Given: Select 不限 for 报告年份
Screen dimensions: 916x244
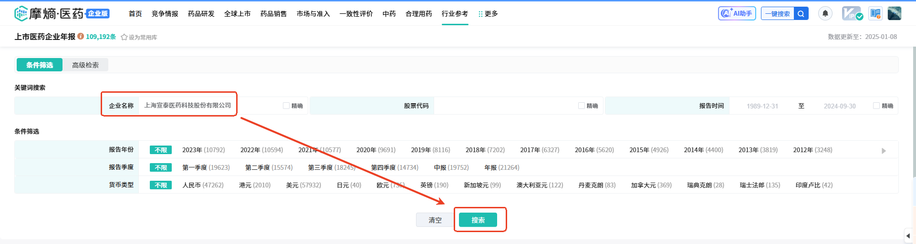Looking at the screenshot, I should coord(161,150).
